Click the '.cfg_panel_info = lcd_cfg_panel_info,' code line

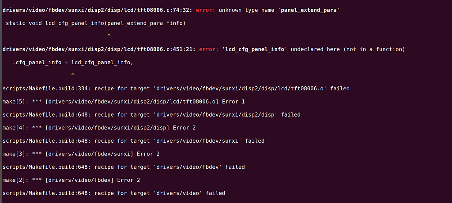[x=73, y=63]
